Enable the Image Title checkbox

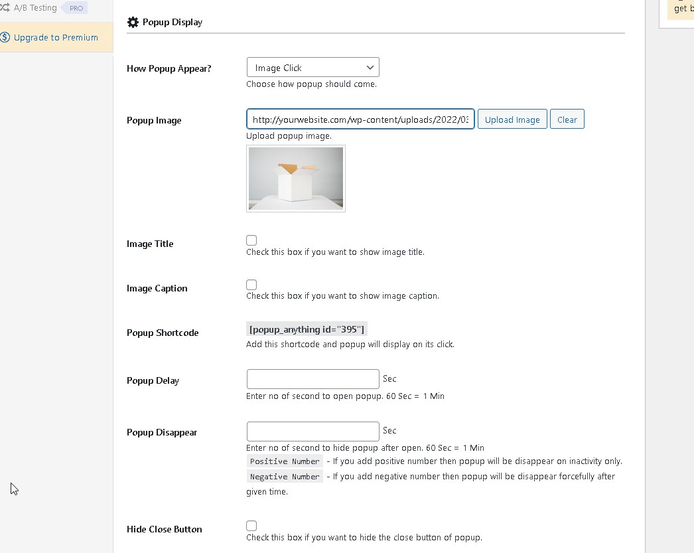251,240
